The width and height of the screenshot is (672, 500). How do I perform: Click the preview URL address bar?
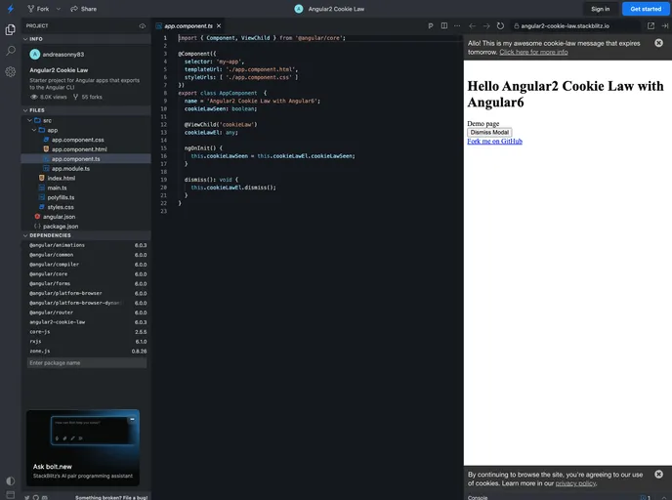[575, 26]
